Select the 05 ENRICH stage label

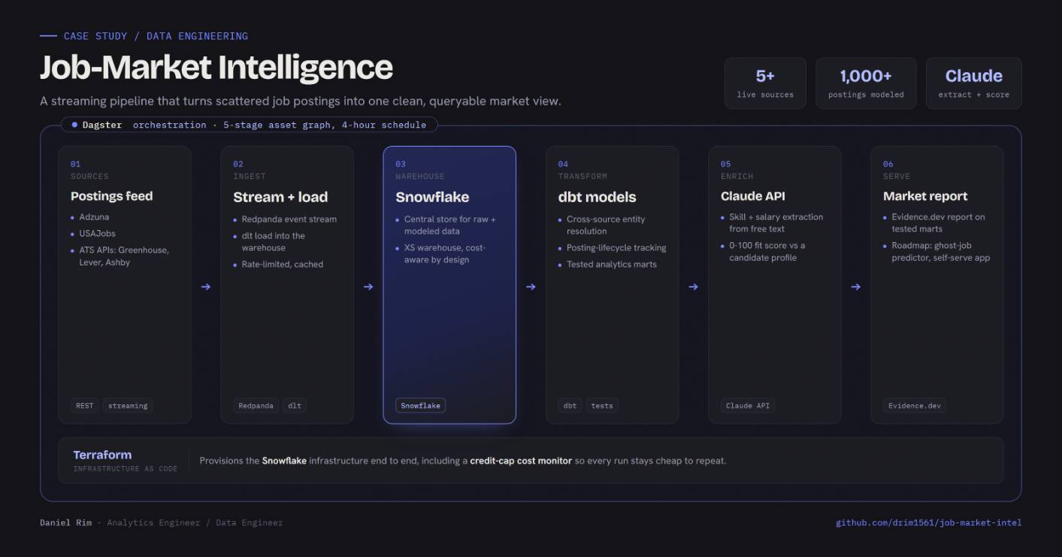tap(736, 170)
